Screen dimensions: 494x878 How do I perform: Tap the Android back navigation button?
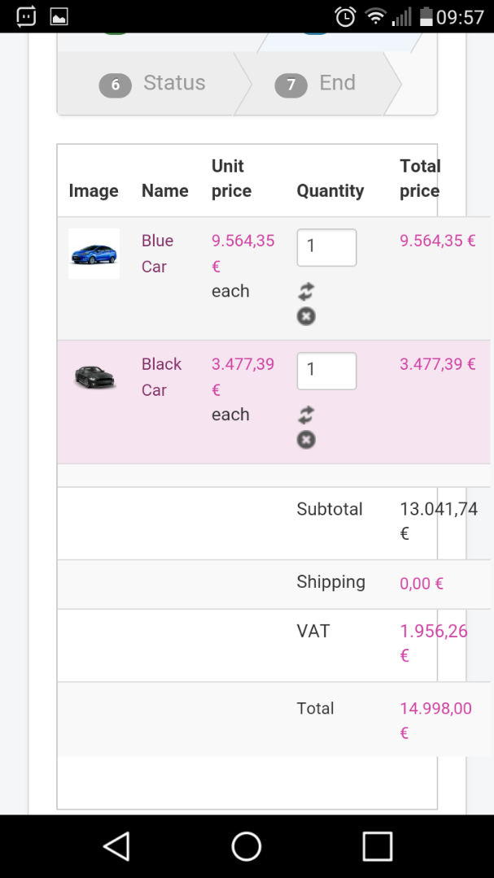coord(116,846)
